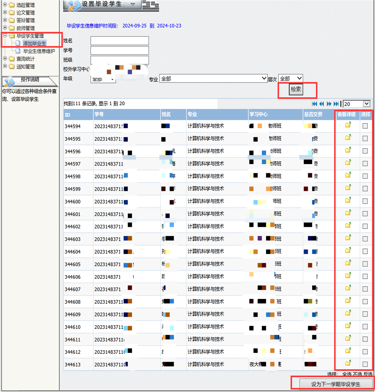Go to the first page of results
Viewport: 375px width, 392px height.
[315, 104]
